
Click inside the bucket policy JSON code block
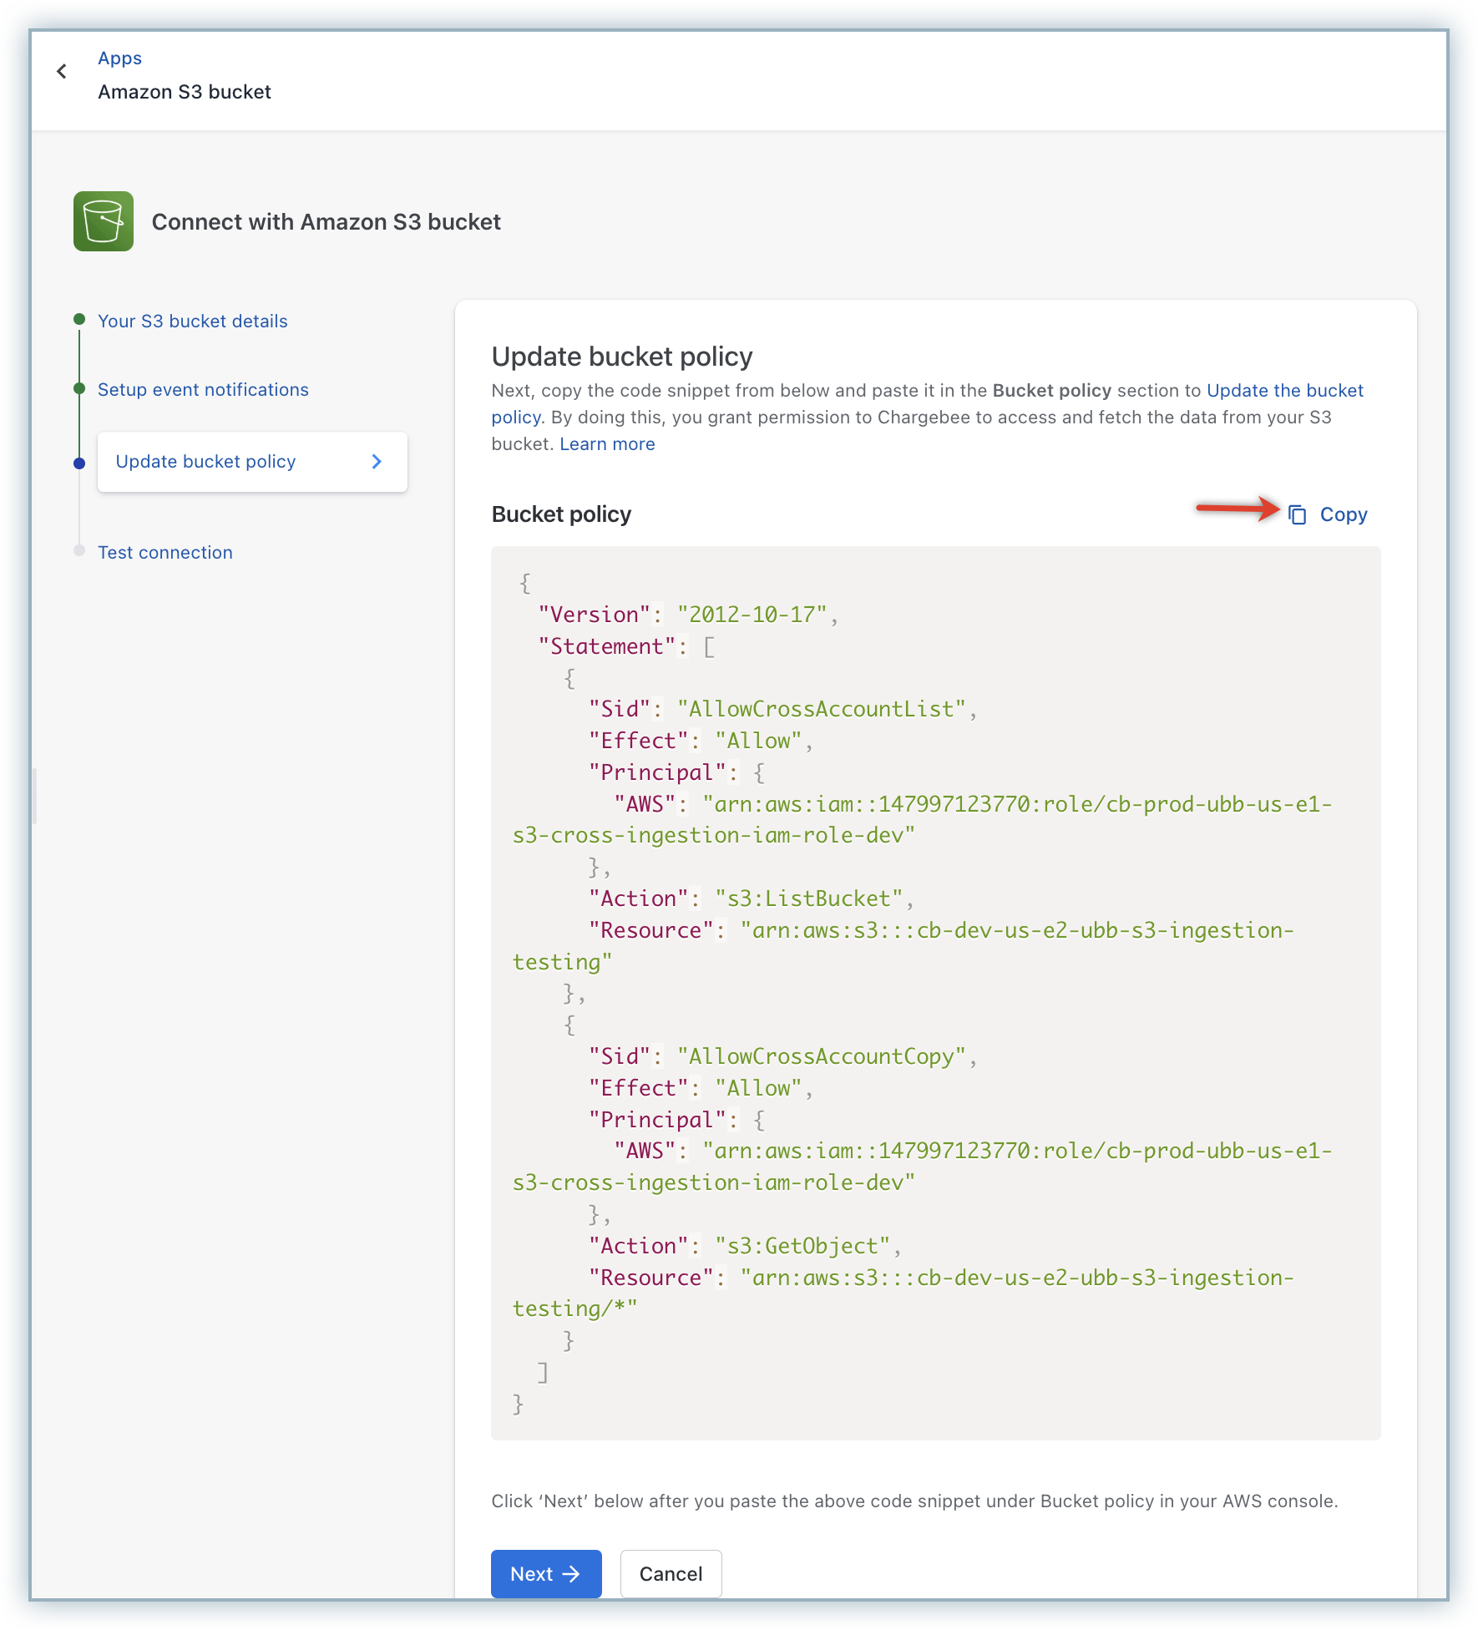(x=935, y=994)
